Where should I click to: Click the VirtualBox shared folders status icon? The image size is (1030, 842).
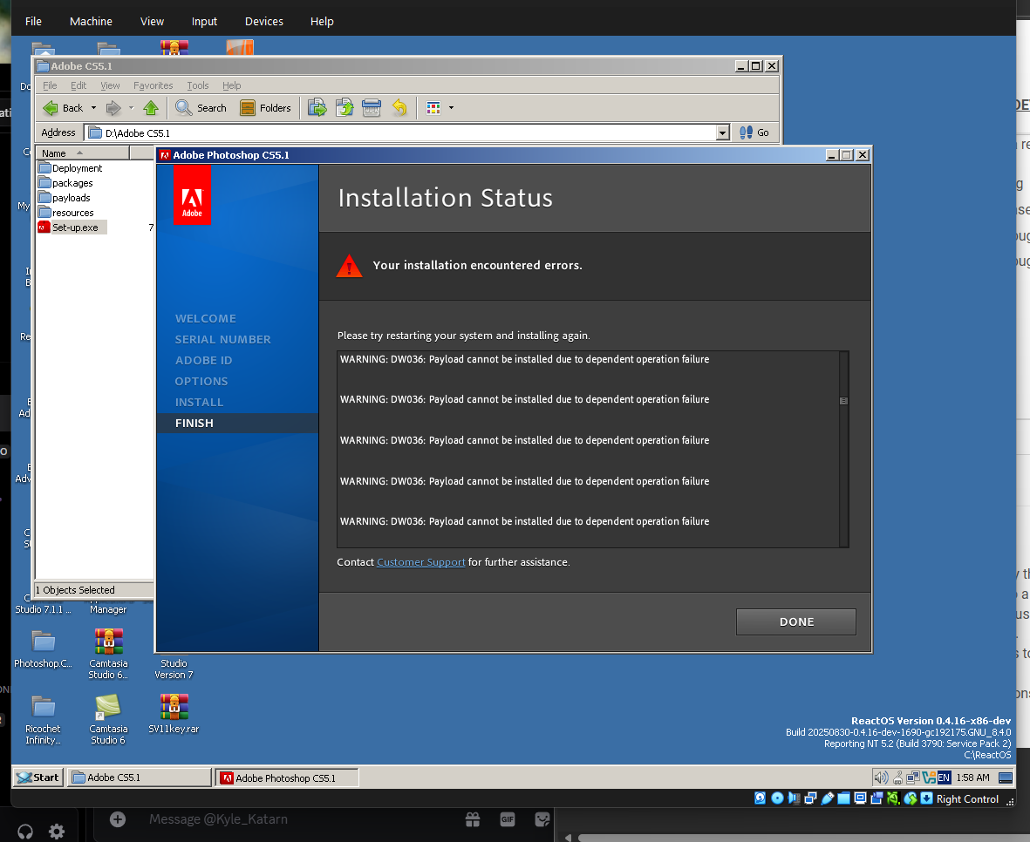pos(843,798)
